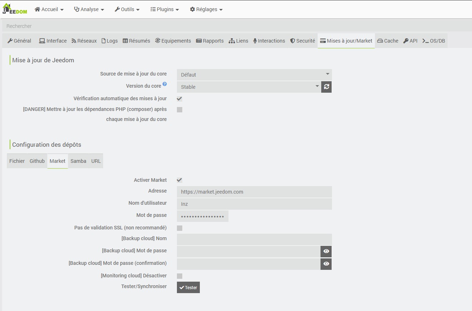The image size is (472, 311).
Task: Click the help icon near Version du core
Action: click(x=165, y=84)
